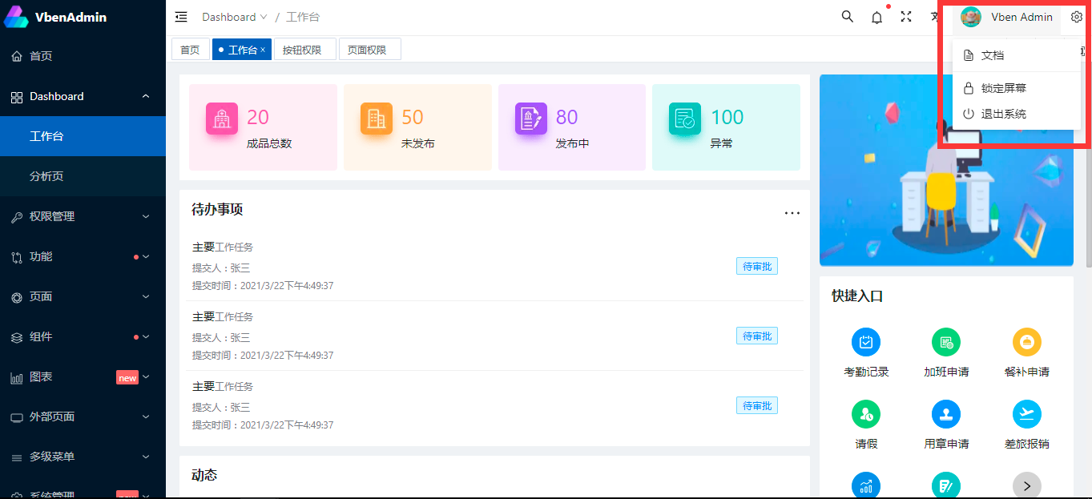Click the 外部页面 monitor icon

click(x=17, y=417)
